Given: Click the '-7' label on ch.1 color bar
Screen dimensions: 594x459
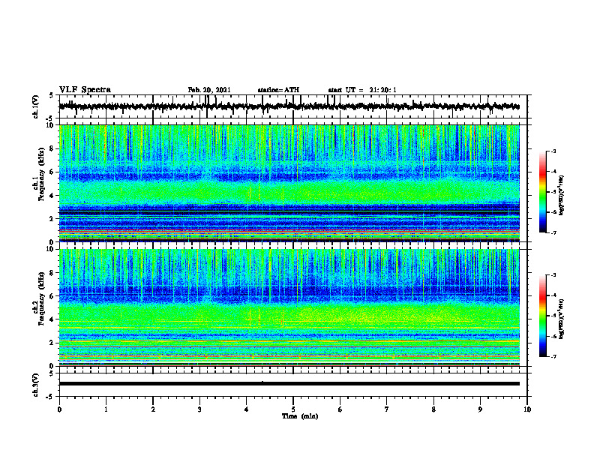Looking at the screenshot, I should [x=553, y=232].
